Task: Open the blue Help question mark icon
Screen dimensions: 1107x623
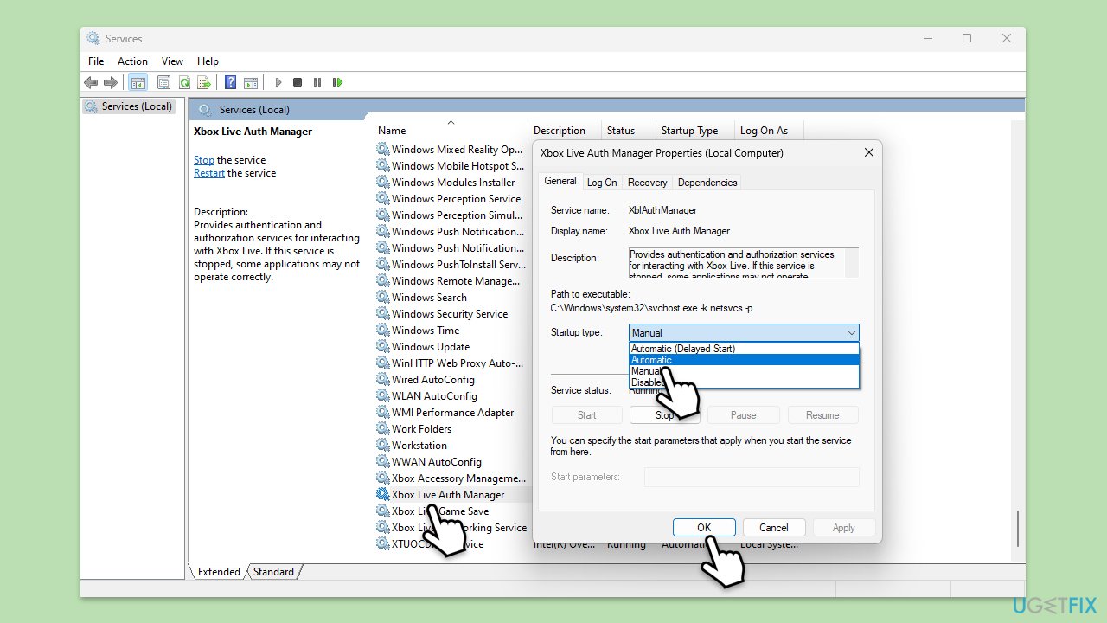Action: pos(230,82)
